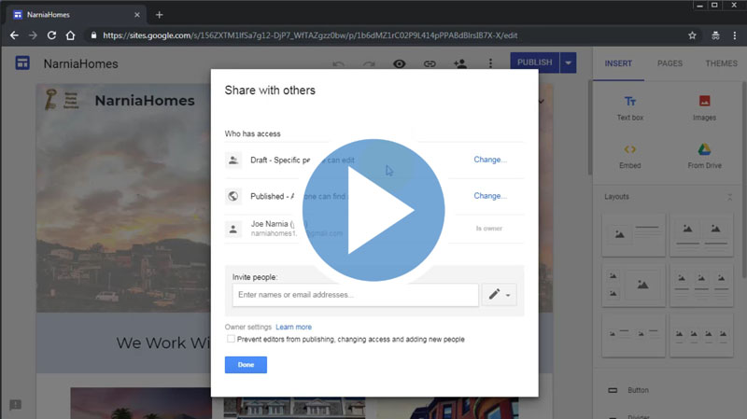Viewport: 747px width, 419px height.
Task: Click the Preview eye icon
Action: click(x=400, y=63)
